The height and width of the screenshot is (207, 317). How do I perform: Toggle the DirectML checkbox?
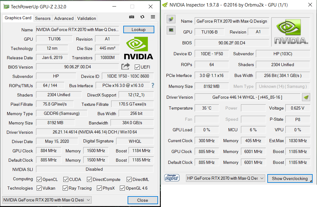[129, 179]
